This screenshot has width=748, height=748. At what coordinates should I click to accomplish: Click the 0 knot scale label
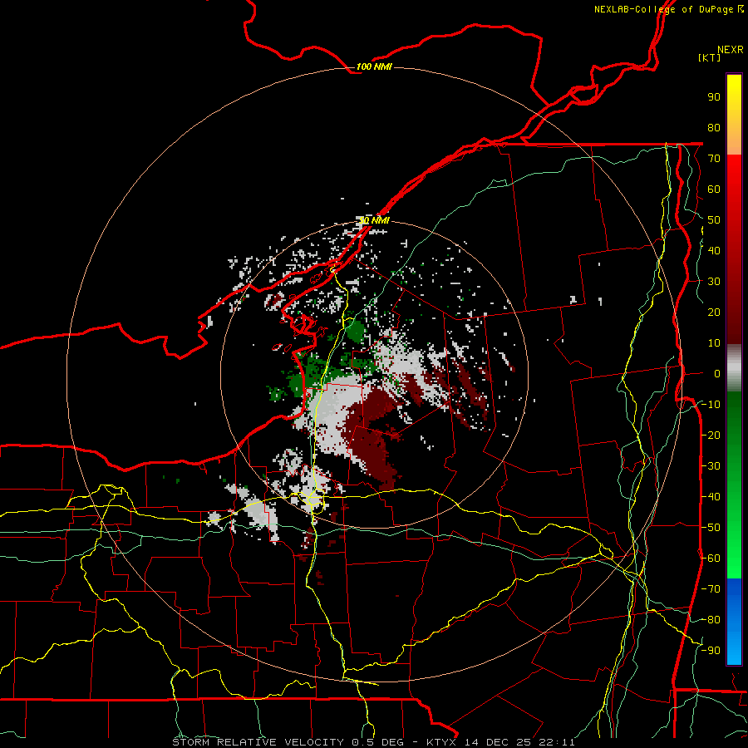coord(717,373)
